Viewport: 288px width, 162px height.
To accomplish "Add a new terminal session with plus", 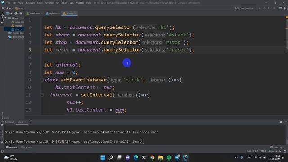I will pos(31,122).
